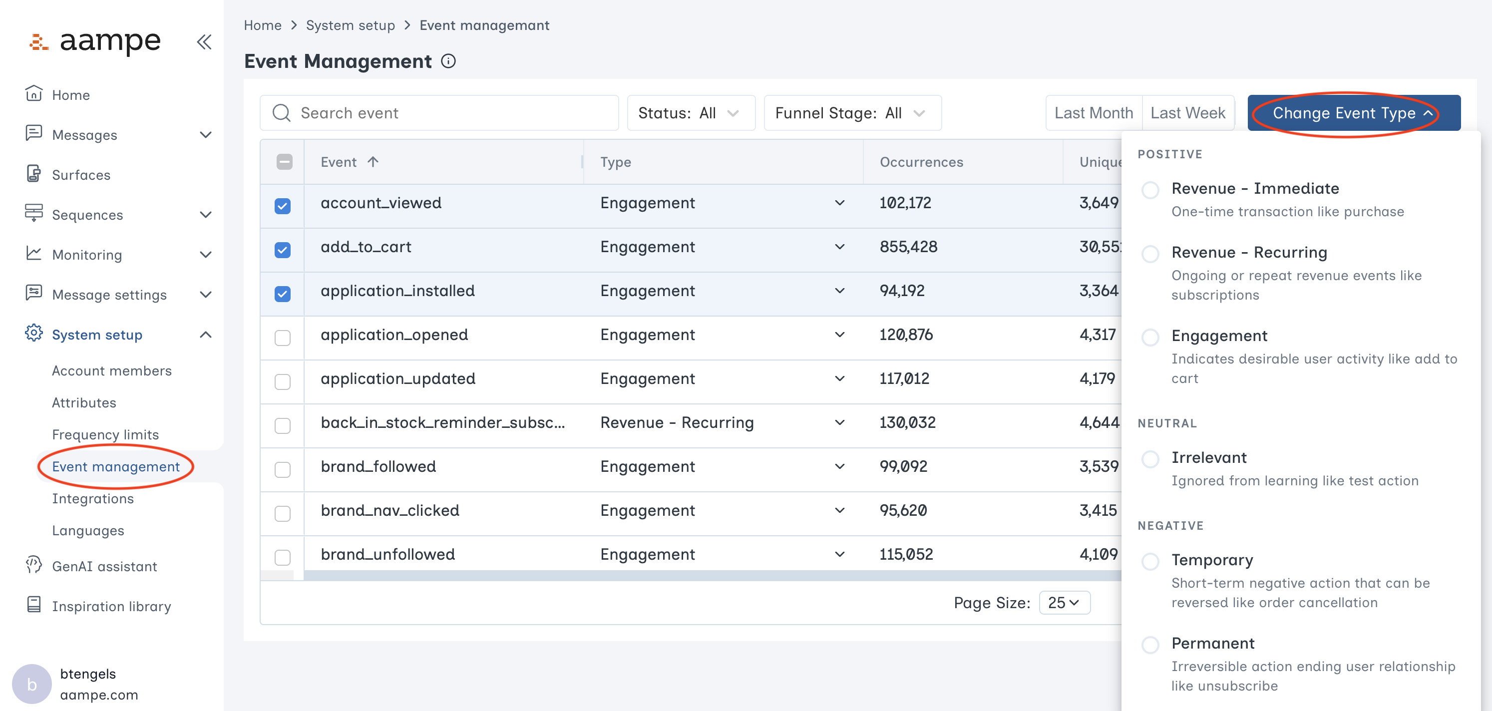Click the table's horizontal scrollbar
Screen dimensions: 1492x711
(x=713, y=576)
